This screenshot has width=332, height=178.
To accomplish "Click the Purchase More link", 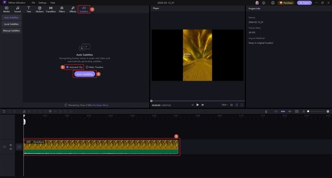I will tap(100, 105).
